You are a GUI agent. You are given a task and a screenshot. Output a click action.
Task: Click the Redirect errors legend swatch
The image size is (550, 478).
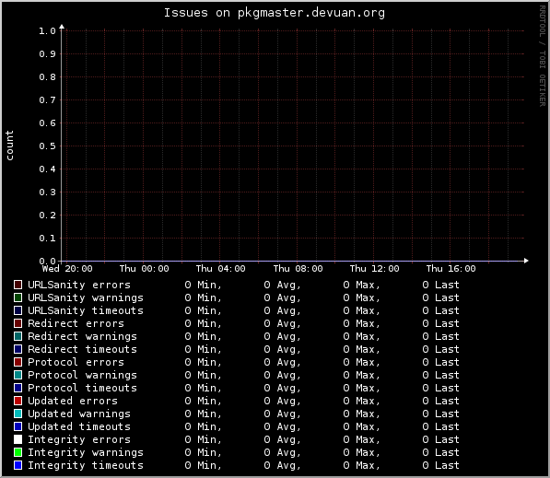18,323
